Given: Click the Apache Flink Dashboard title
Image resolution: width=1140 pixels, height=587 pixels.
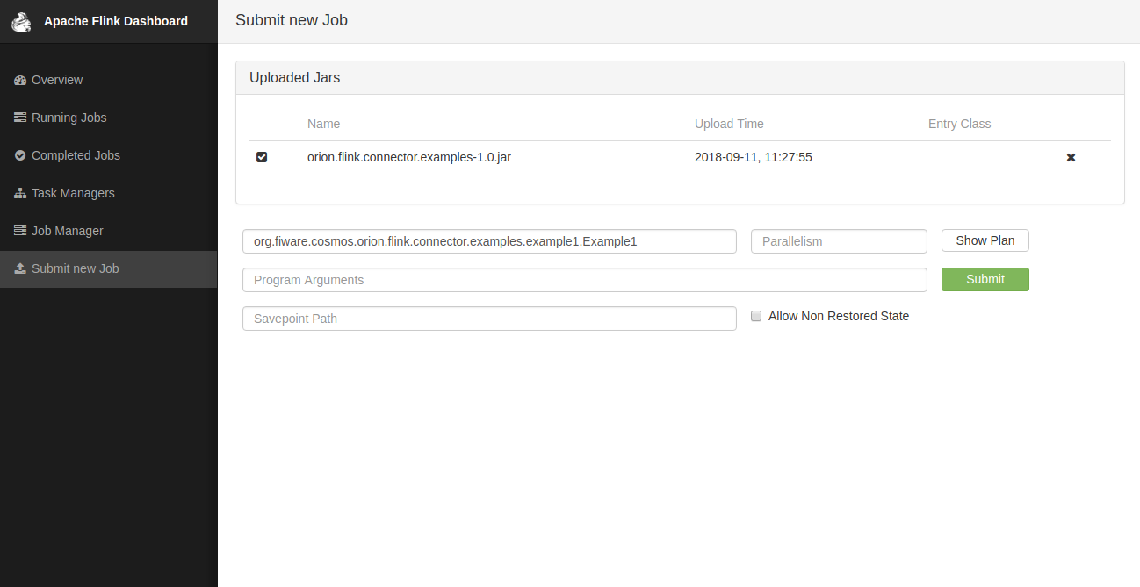Looking at the screenshot, I should point(116,21).
